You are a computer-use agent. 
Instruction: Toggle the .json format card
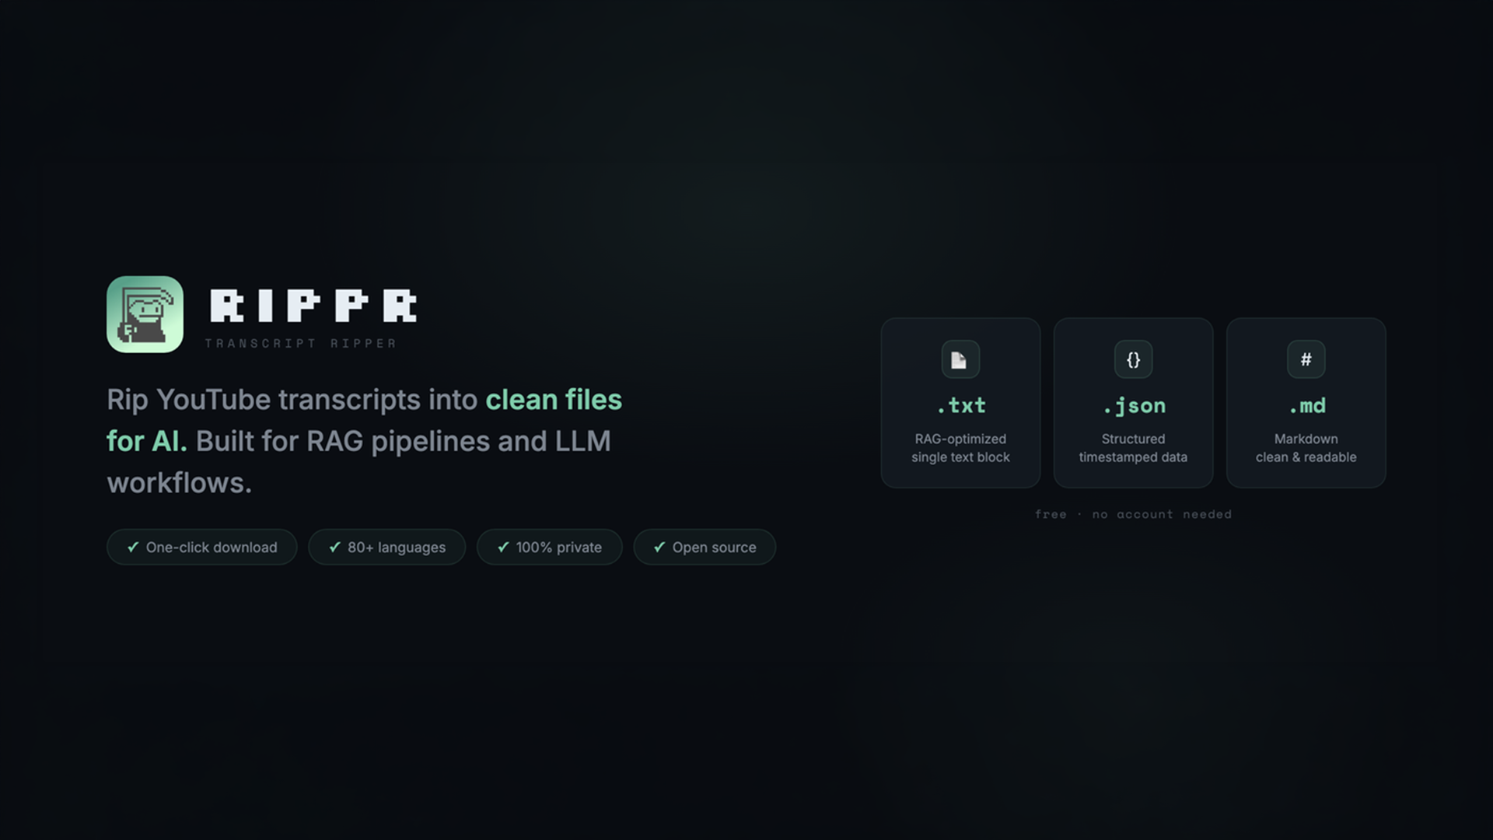tap(1132, 402)
